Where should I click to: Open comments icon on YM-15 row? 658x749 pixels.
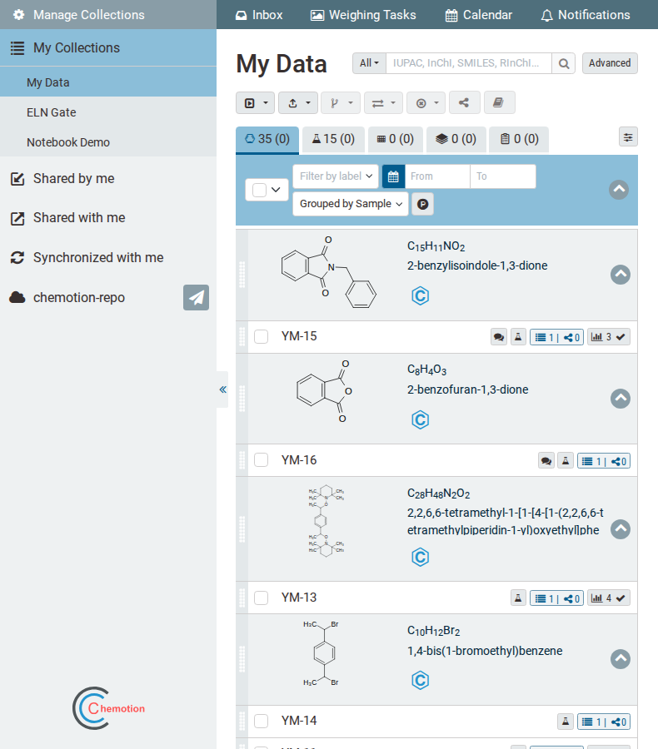[x=499, y=337]
